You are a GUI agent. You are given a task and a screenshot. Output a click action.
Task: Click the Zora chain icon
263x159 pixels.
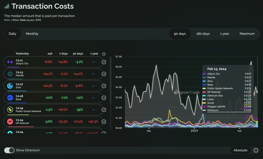point(10,86)
